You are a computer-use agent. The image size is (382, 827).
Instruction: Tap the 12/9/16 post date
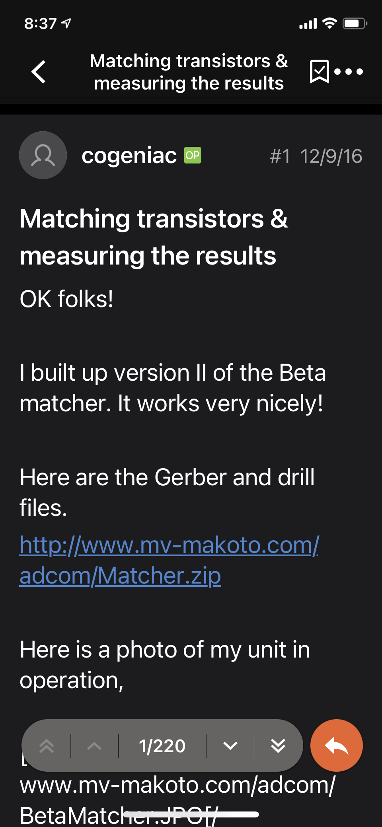[x=331, y=156]
